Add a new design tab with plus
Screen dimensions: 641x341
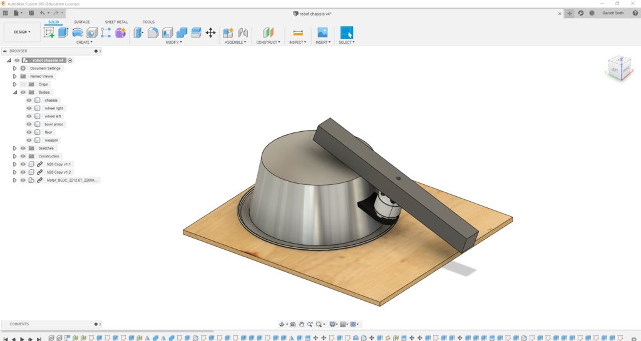coord(570,14)
